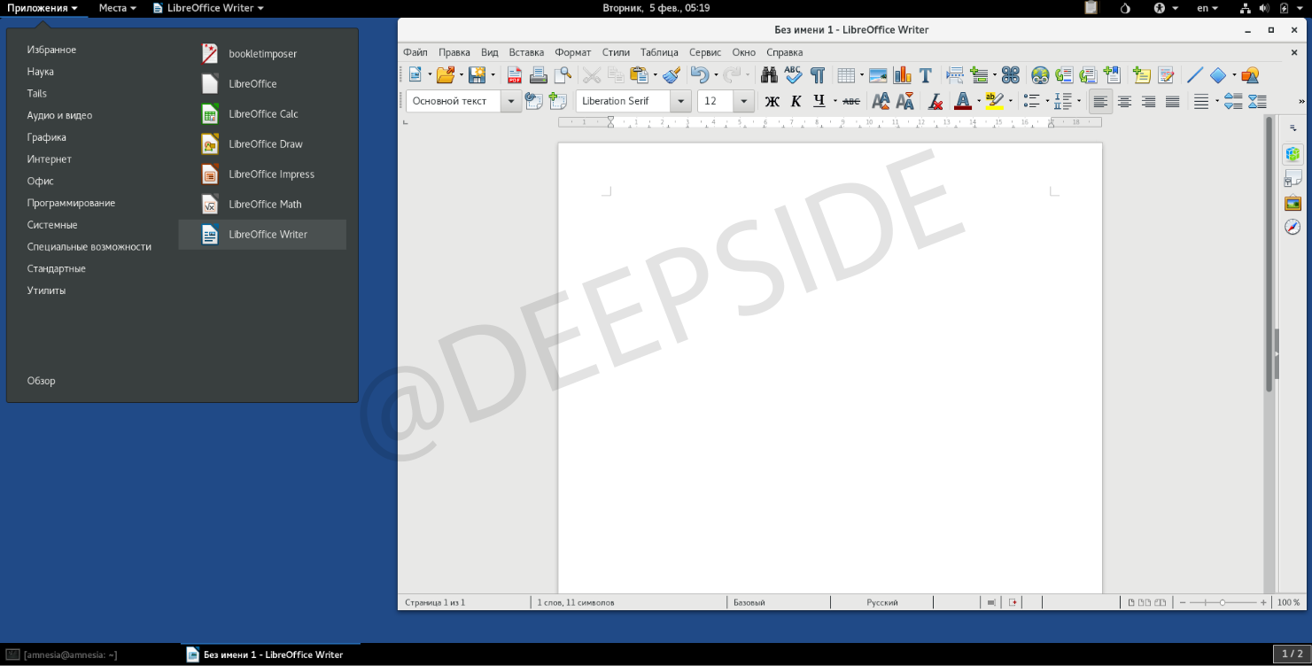Screen dimensions: 1312x666
Task: Expand the paragraph style dropdown
Action: (x=511, y=101)
